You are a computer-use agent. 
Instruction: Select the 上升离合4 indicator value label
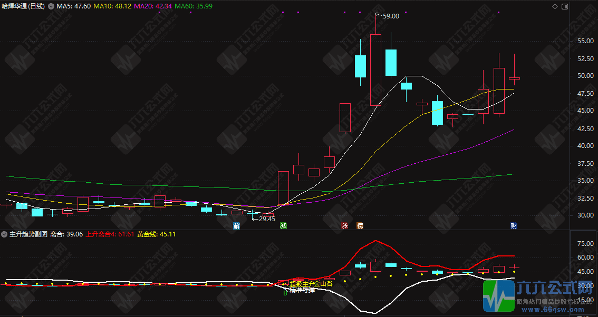pos(110,234)
